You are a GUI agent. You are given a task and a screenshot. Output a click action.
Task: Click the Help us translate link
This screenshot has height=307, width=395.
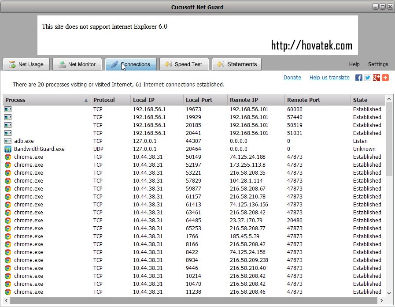coord(329,78)
